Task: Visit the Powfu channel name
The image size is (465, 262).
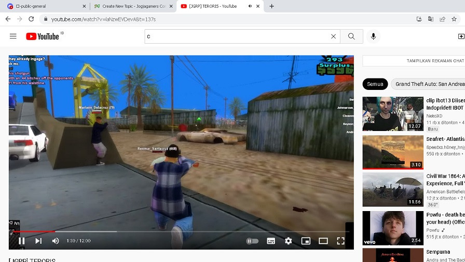Action: [433, 230]
